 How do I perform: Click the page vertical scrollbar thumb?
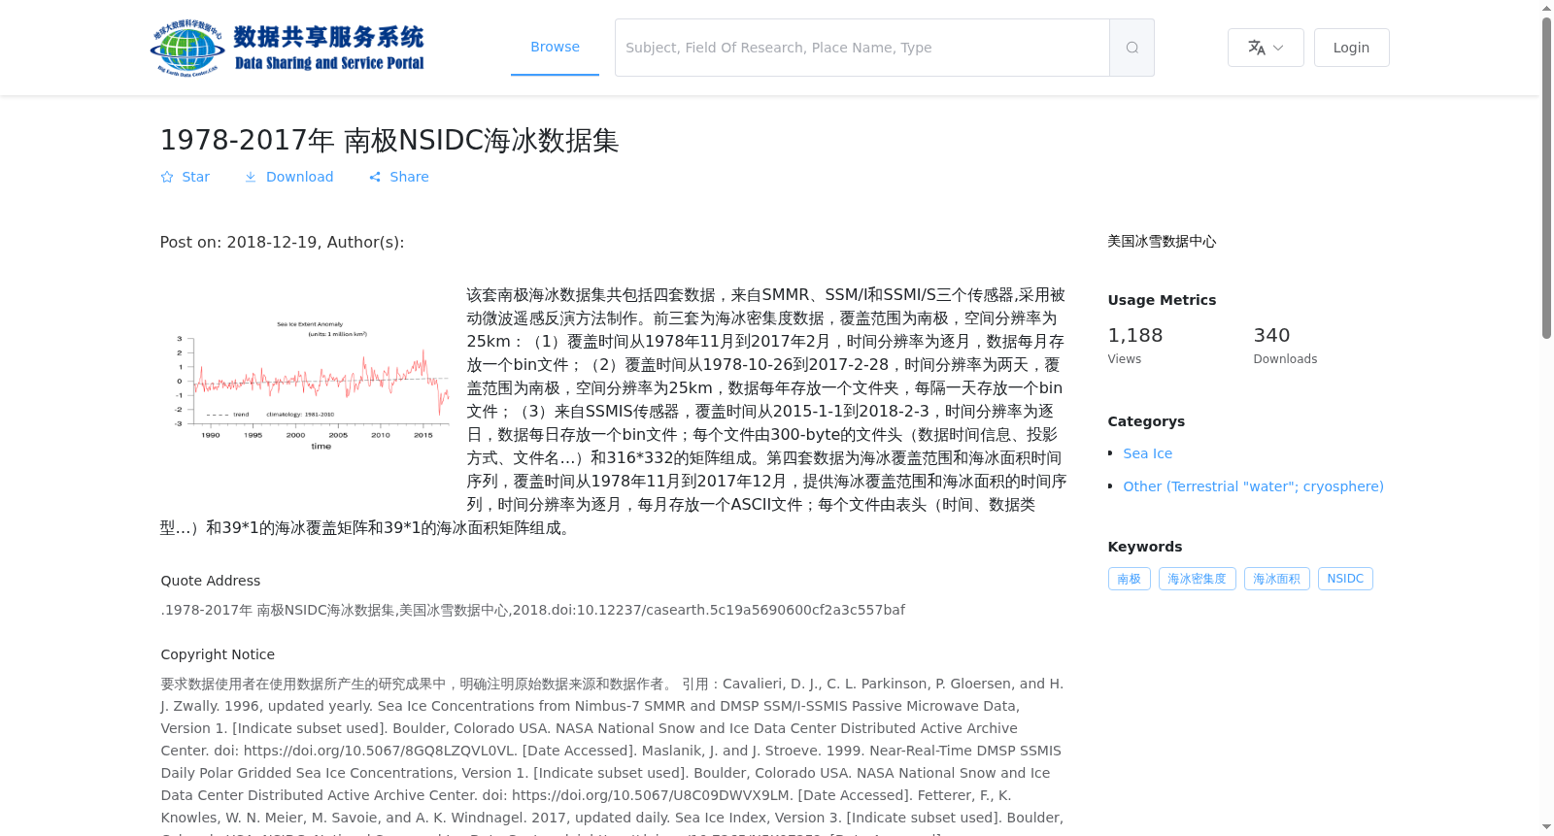tap(1546, 178)
